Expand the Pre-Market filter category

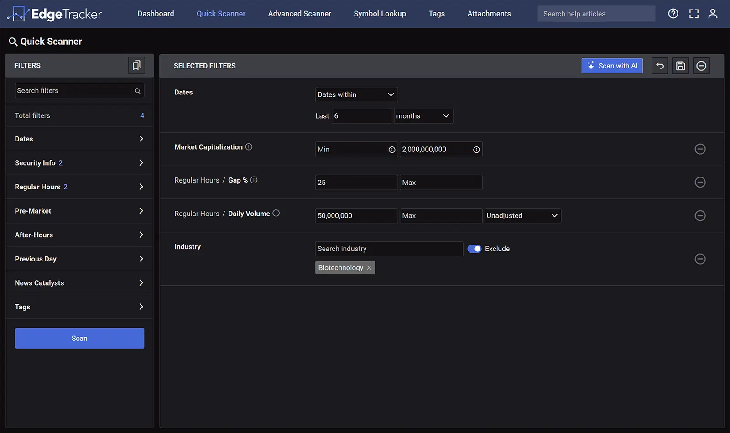(79, 211)
